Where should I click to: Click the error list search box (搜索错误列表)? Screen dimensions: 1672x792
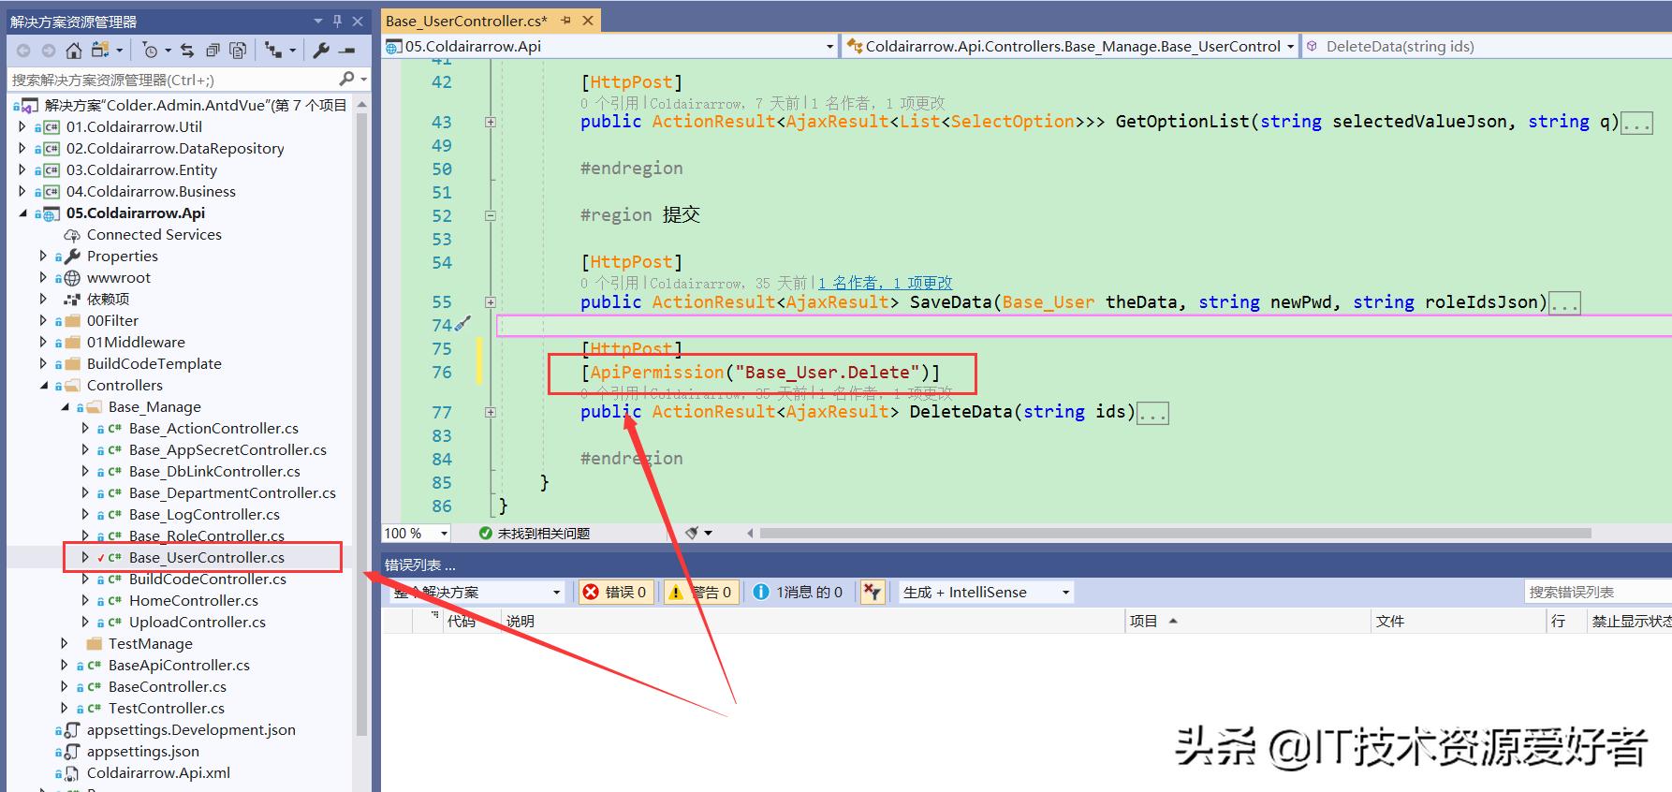1597,592
